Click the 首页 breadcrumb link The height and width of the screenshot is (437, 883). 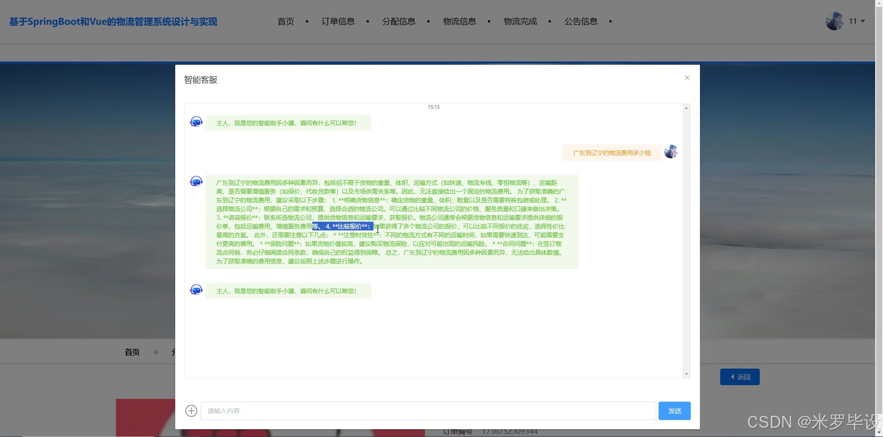point(132,352)
